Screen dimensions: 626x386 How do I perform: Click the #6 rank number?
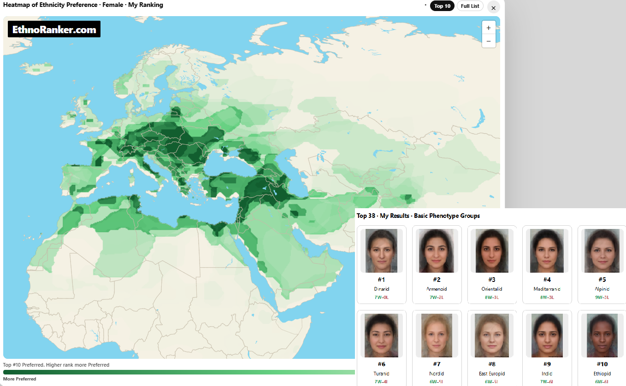[381, 364]
